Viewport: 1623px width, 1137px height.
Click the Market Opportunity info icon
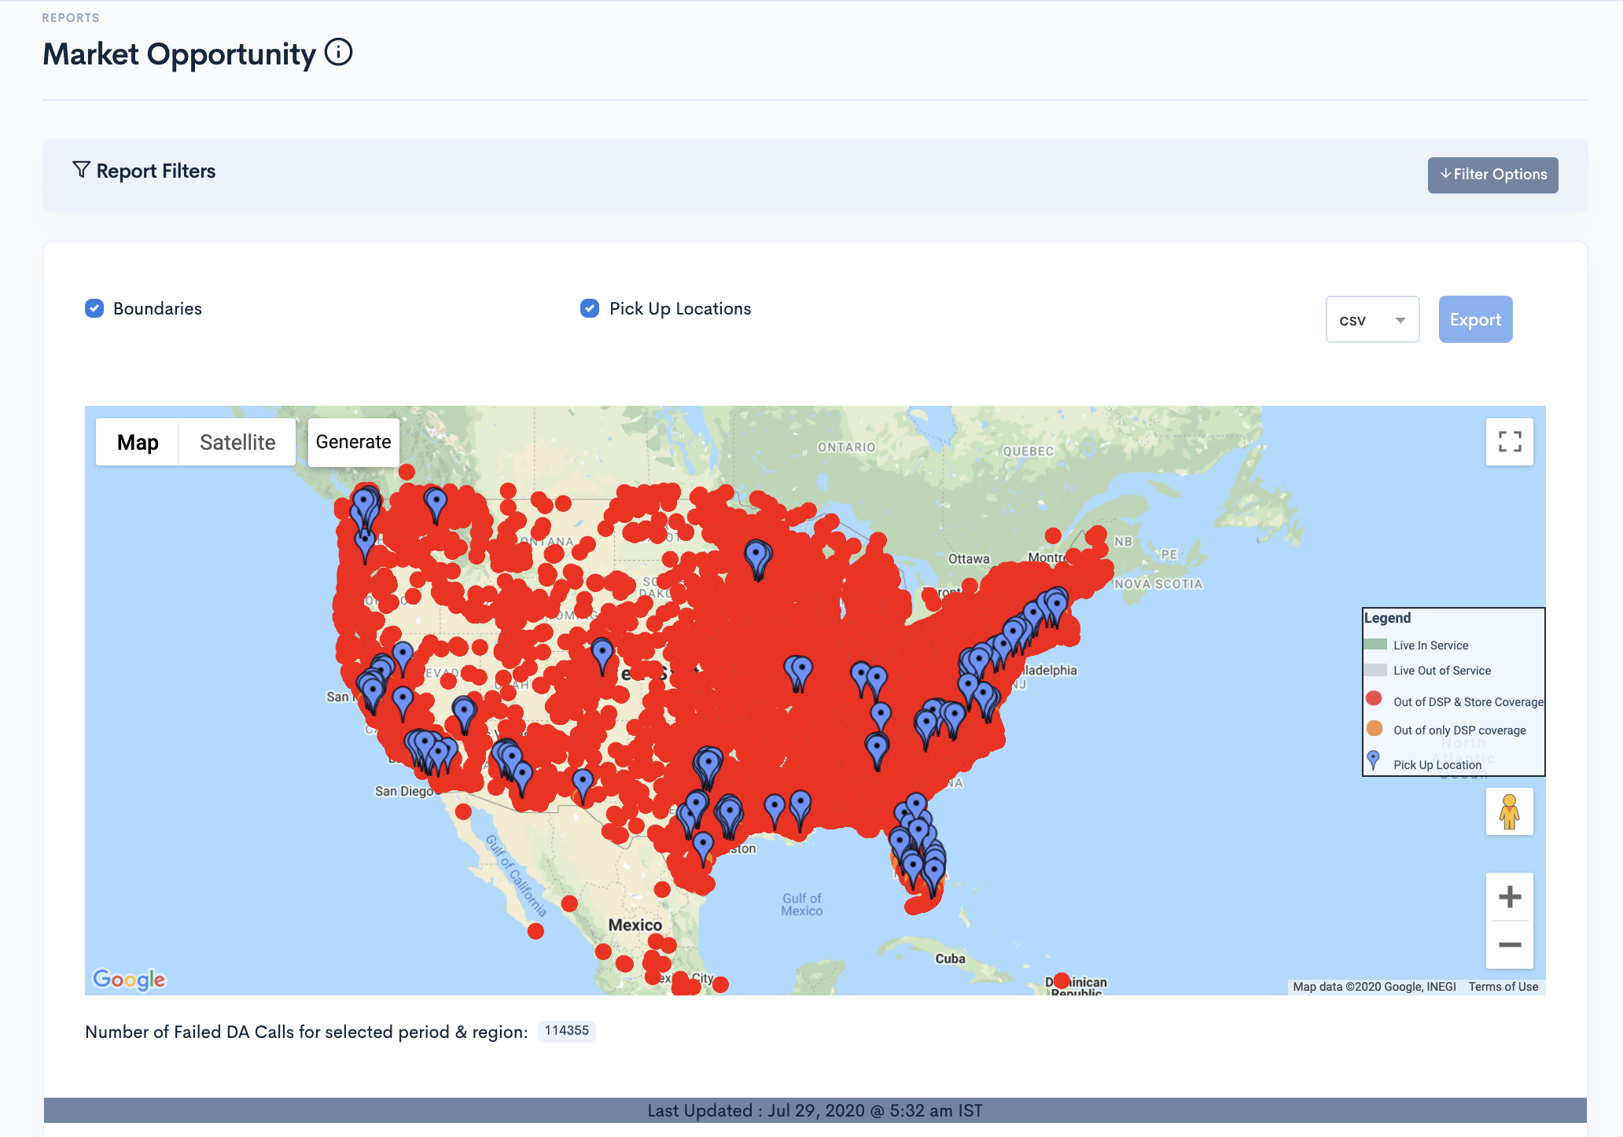point(339,53)
